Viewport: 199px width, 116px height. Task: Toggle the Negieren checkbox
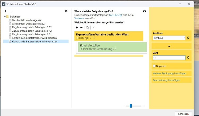tap(154, 66)
